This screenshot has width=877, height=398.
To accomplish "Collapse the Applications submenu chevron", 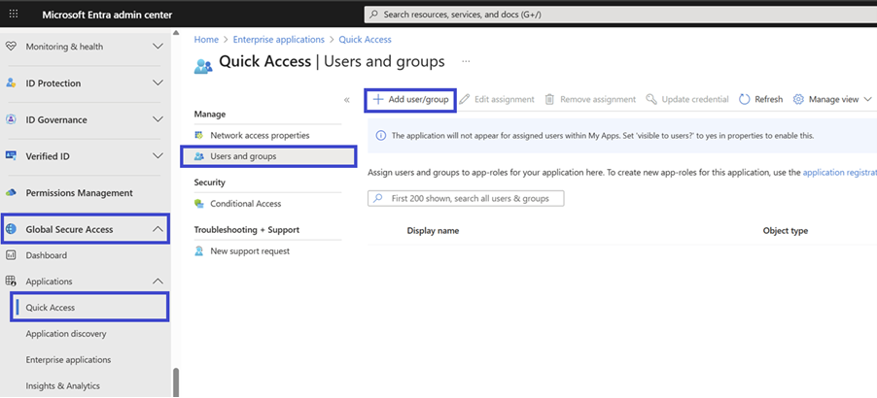I will (158, 282).
